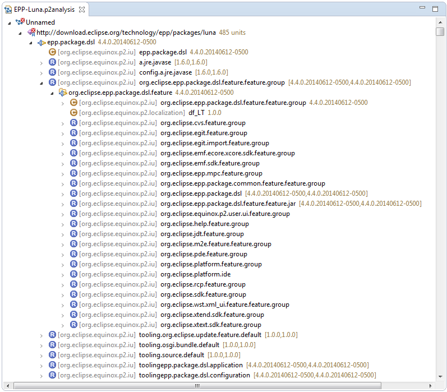Image resolution: width=447 pixels, height=392 pixels.
Task: Click the R icon for org.eclipse.cvs.feature.group
Action: pos(74,123)
